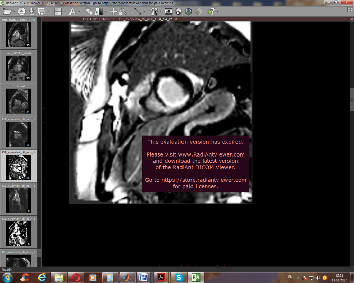This screenshot has height=283, width=354.
Task: Click the download arrow toolbar icon
Action: click(31, 11)
